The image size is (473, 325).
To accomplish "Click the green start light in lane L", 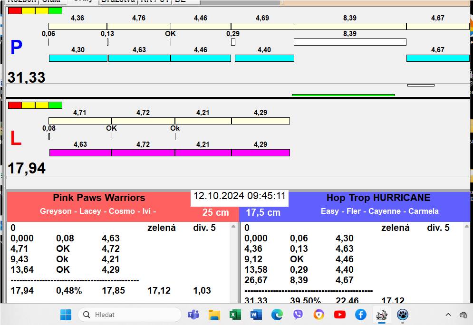I will (56, 105).
